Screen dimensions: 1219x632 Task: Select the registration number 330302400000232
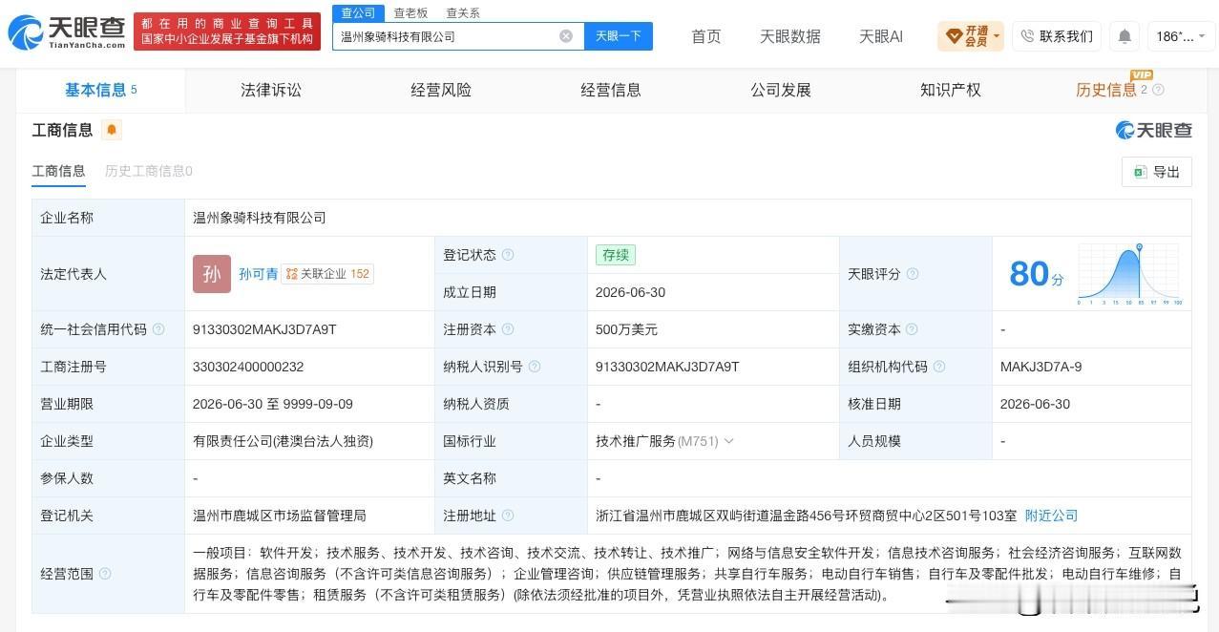click(x=248, y=367)
